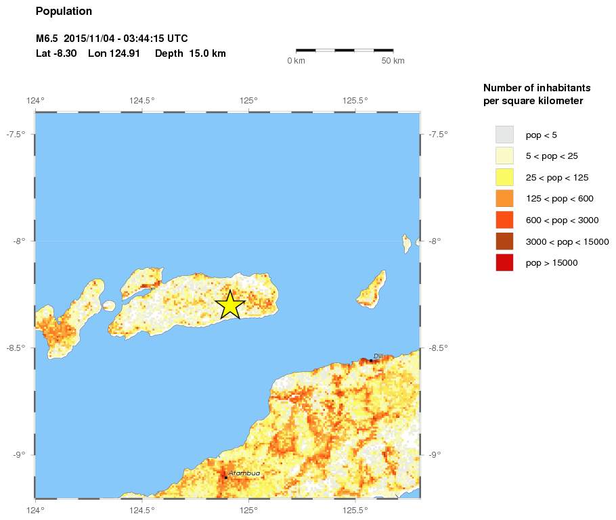
Task: Click the small island near -8° latitude
Action: (x=406, y=243)
